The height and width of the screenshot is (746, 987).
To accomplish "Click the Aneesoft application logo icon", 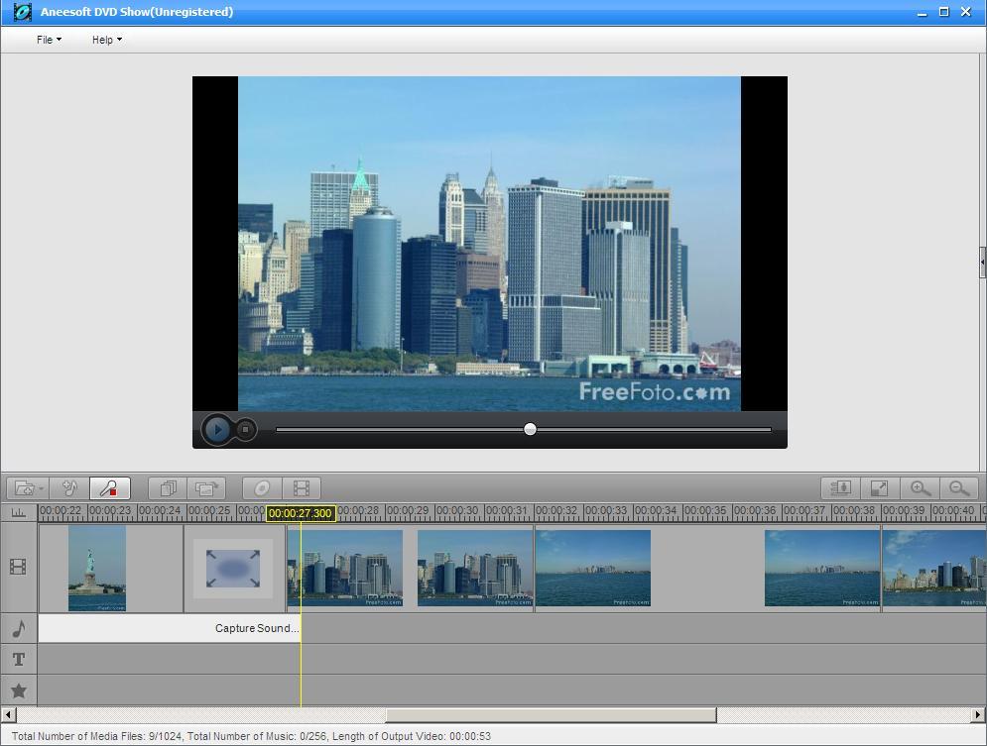I will pyautogui.click(x=22, y=11).
